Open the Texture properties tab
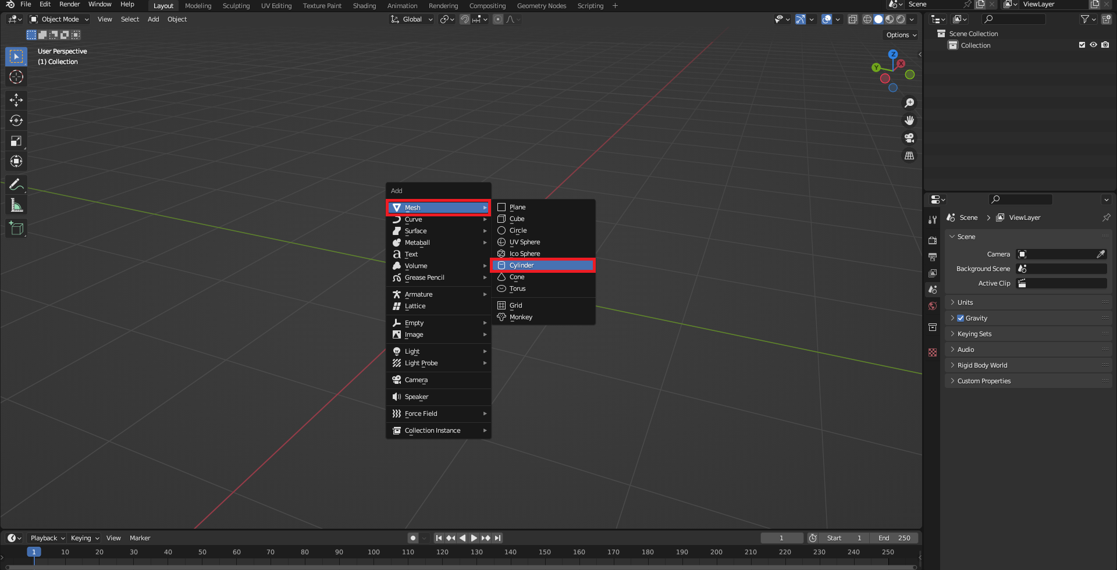Viewport: 1117px width, 570px height. tap(933, 352)
